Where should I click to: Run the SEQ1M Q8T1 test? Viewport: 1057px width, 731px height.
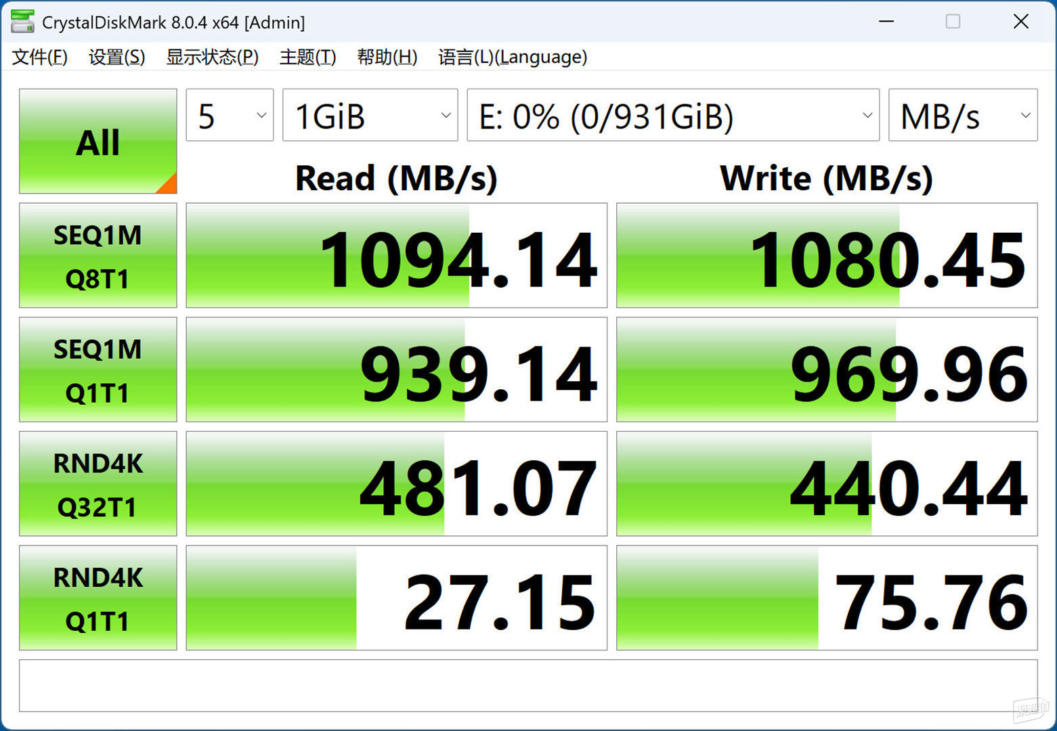point(98,255)
